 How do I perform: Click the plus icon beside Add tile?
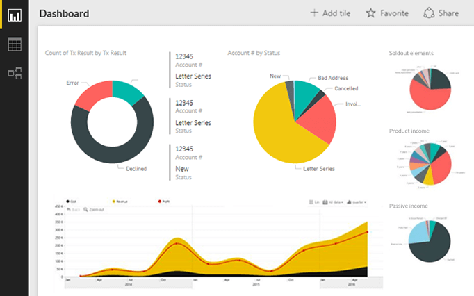pyautogui.click(x=314, y=13)
